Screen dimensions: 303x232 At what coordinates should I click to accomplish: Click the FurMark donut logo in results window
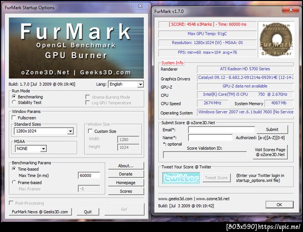pyautogui.click(x=276, y=39)
